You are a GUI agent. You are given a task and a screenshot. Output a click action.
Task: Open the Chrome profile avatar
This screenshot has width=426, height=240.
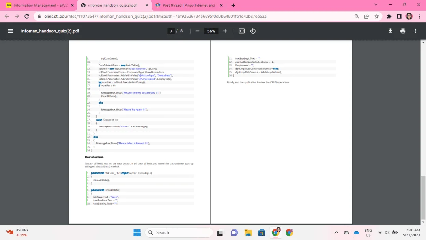409,16
